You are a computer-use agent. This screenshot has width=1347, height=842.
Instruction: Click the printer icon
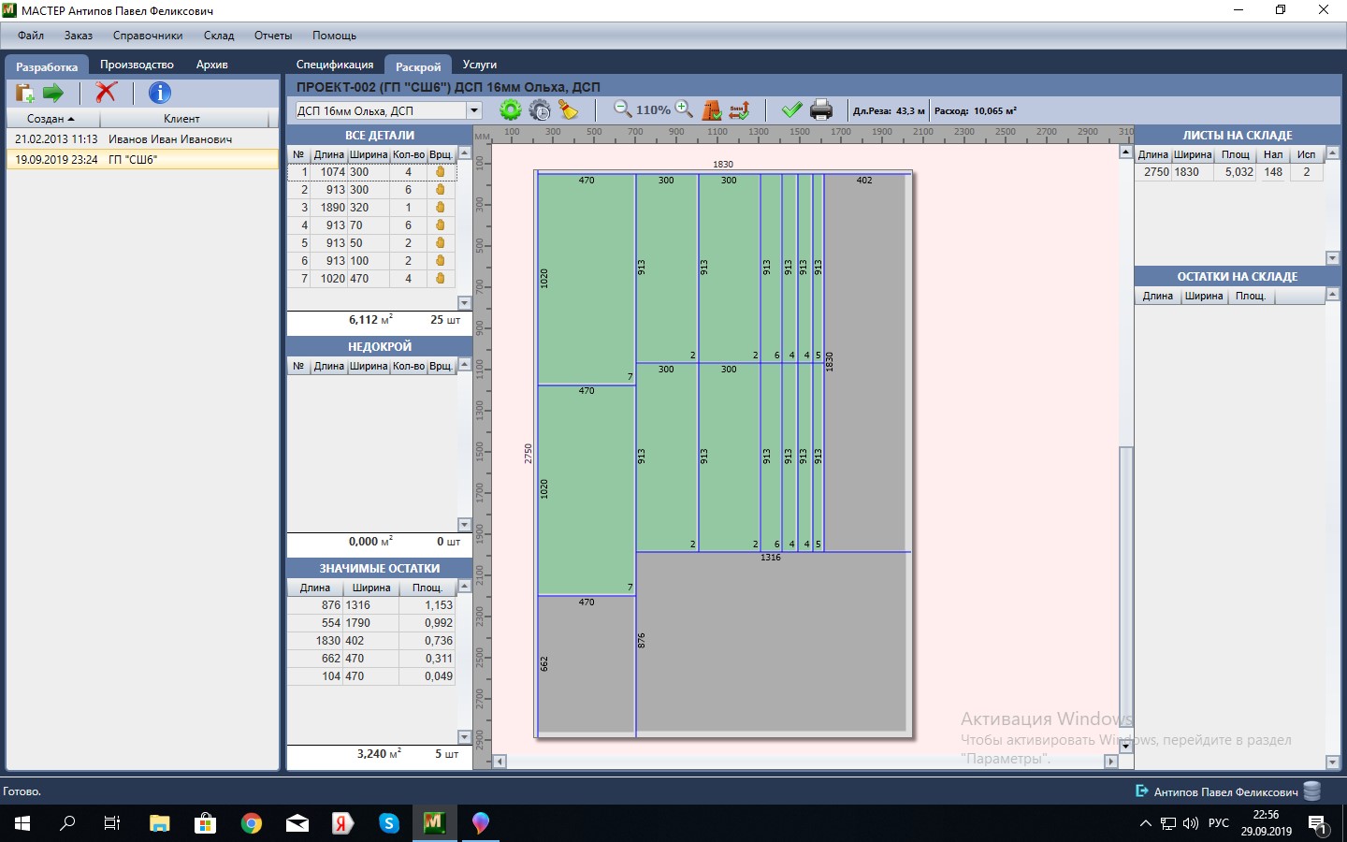point(821,110)
